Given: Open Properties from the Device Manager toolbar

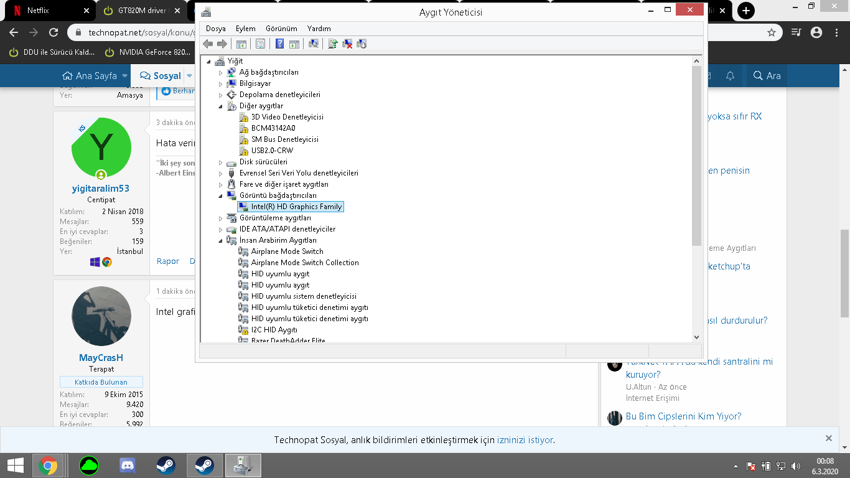Looking at the screenshot, I should 260,44.
